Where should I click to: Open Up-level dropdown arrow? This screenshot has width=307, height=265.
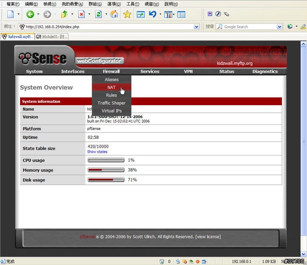tap(72, 14)
